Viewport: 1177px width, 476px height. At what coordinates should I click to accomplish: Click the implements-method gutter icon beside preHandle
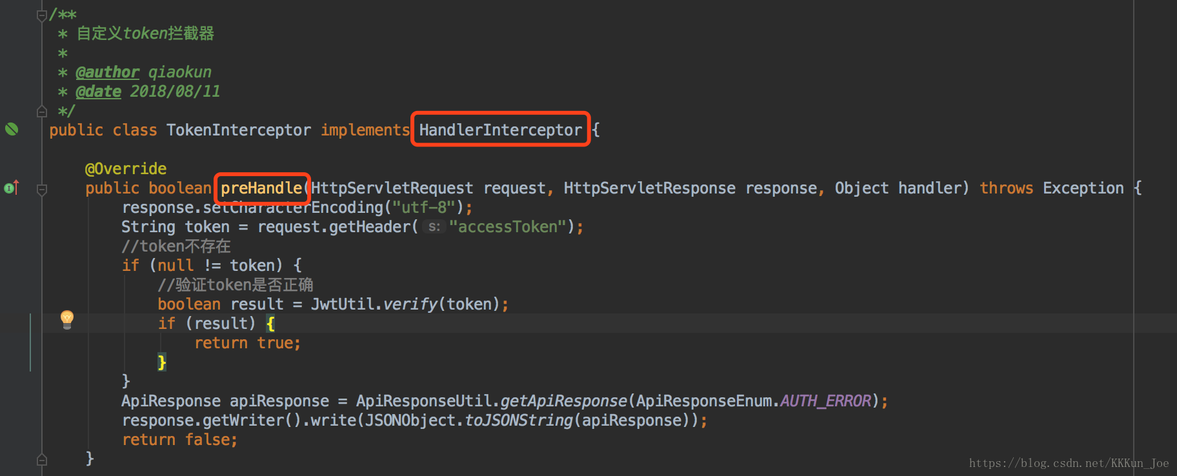click(x=12, y=188)
